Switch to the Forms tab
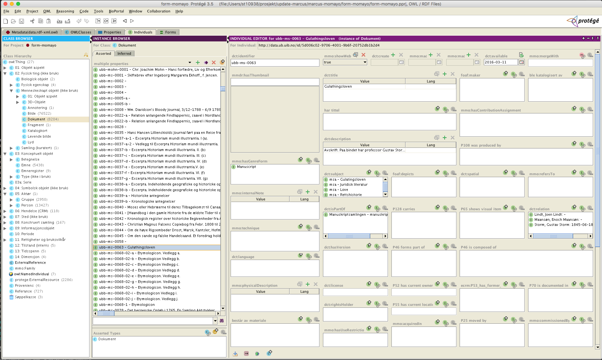 coord(168,32)
